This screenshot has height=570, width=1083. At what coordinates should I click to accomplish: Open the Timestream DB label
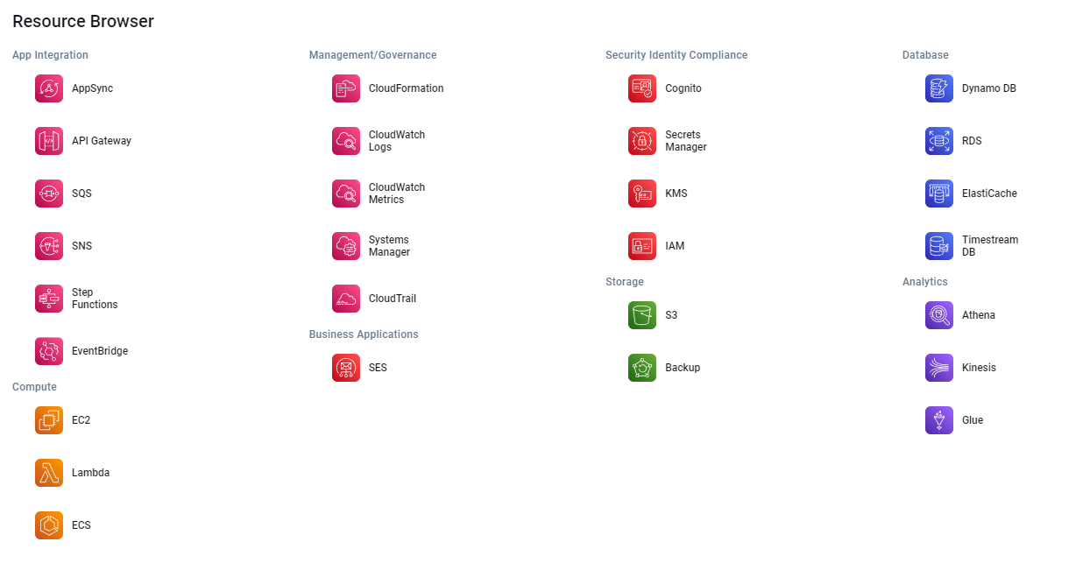click(989, 246)
